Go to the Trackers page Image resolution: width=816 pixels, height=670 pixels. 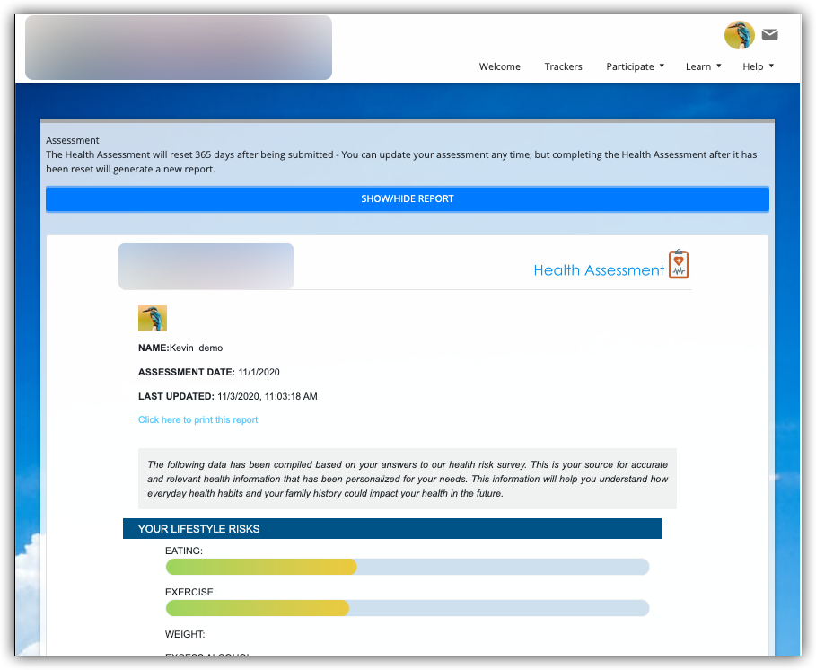tap(563, 66)
